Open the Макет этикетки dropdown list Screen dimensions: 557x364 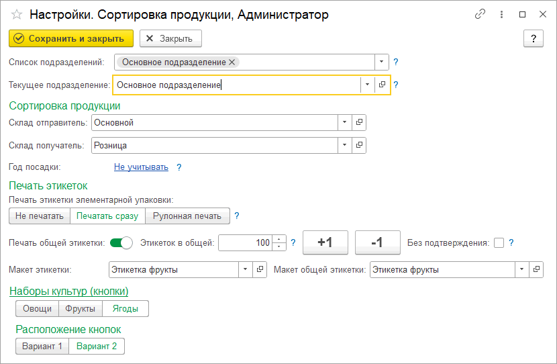pyautogui.click(x=245, y=269)
